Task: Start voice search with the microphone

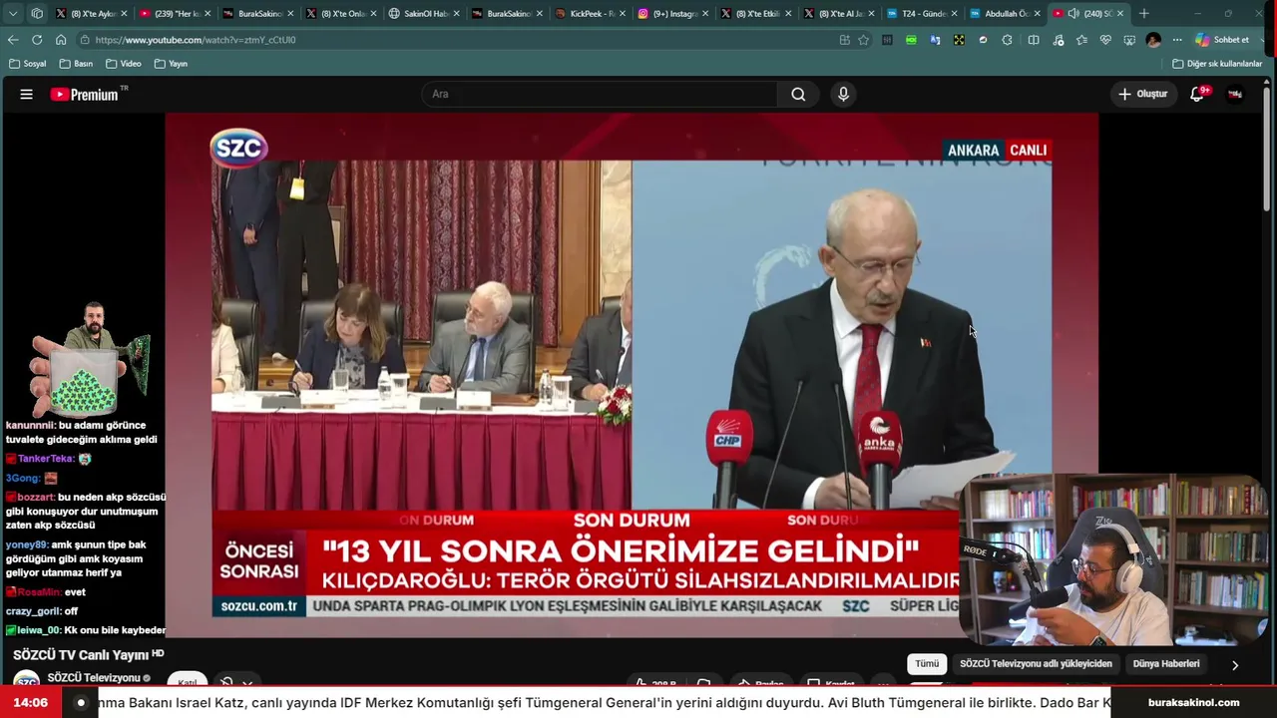Action: (843, 94)
